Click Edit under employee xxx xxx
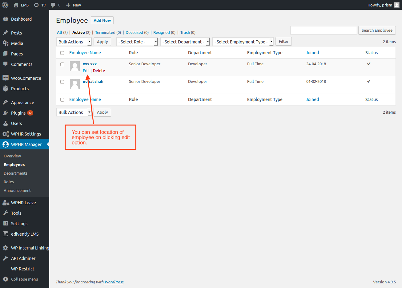The image size is (402, 288). coord(86,71)
